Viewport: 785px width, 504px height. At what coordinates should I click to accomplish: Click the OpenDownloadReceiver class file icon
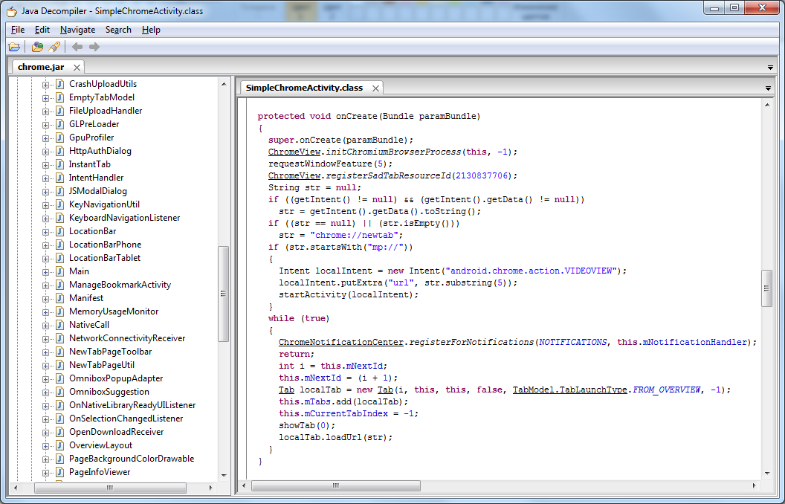tap(59, 432)
